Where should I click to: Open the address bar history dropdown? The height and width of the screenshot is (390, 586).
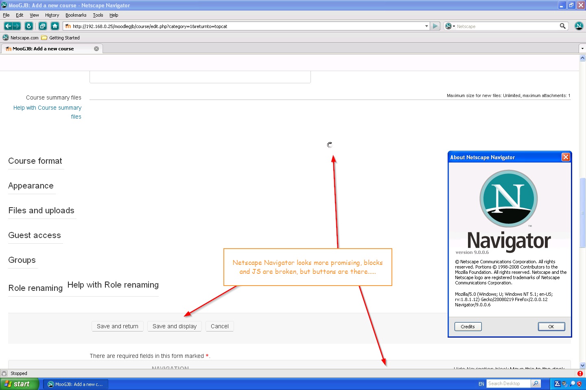[x=426, y=26]
